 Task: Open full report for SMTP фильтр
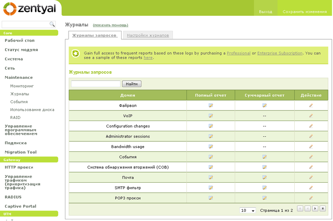[211, 188]
